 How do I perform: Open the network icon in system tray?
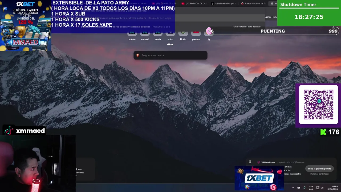318,188
